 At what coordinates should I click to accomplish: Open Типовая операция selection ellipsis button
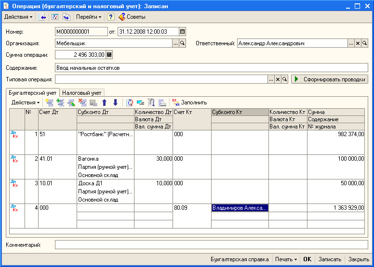(271, 79)
